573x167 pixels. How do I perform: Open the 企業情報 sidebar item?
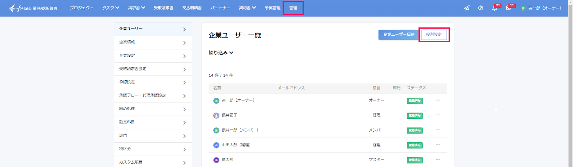tap(153, 42)
